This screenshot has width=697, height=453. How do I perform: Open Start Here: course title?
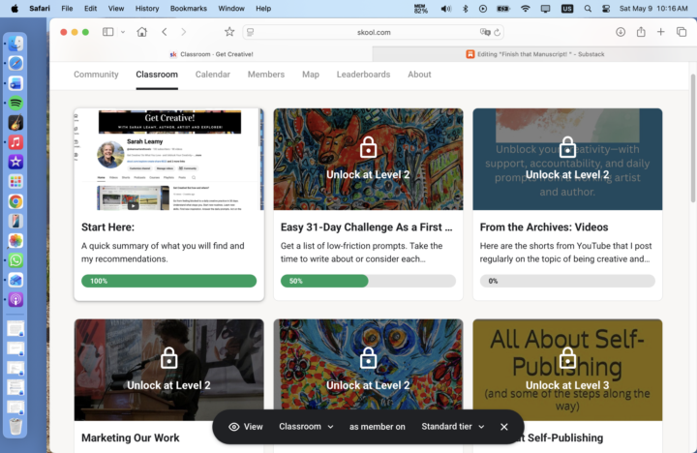point(107,227)
